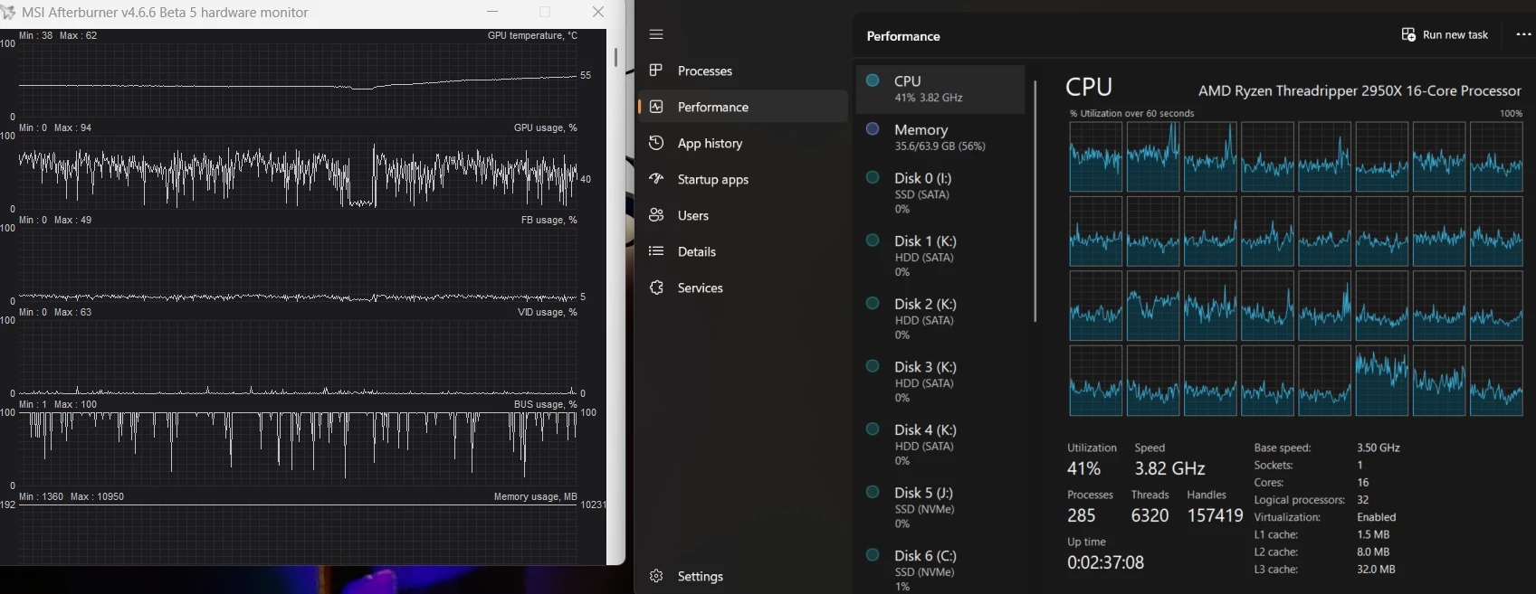
Task: Select the Memory 35.6/63.9 GB entry
Action: coord(940,137)
